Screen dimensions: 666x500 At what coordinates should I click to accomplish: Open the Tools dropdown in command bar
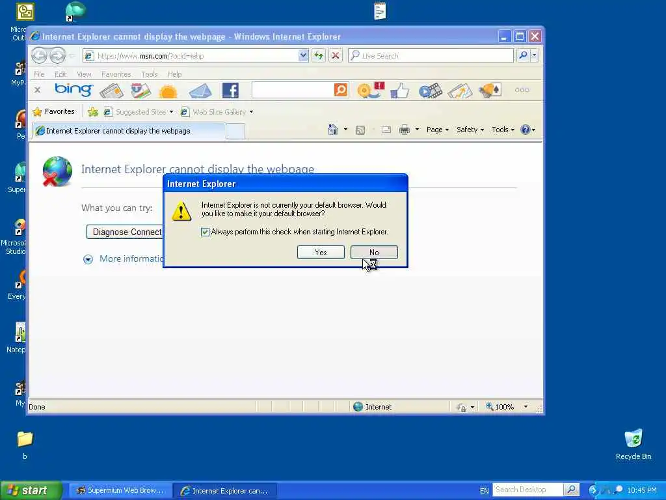pos(503,130)
